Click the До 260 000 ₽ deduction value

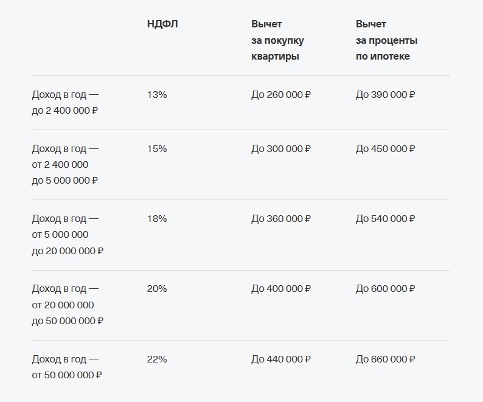[280, 95]
